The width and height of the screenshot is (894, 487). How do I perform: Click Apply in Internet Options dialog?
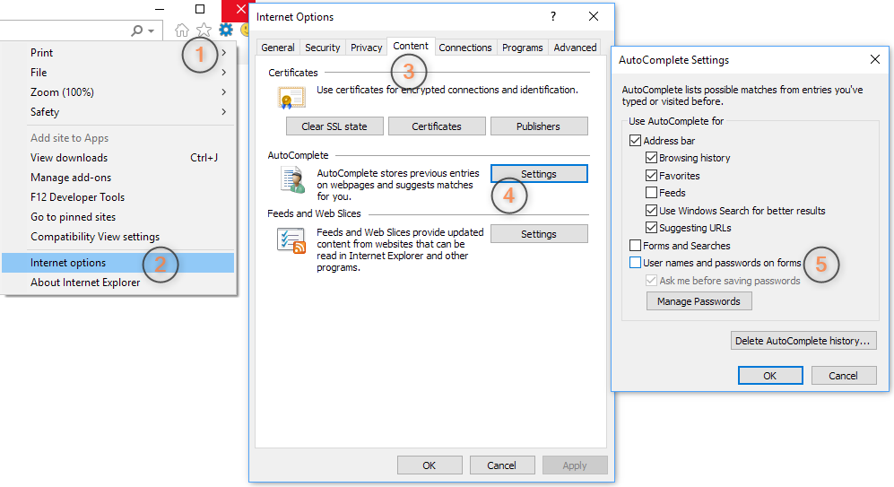click(x=575, y=465)
